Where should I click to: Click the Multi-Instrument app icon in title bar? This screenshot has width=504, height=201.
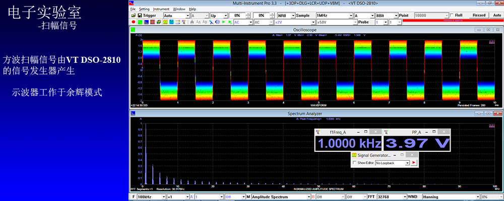[x=131, y=3]
